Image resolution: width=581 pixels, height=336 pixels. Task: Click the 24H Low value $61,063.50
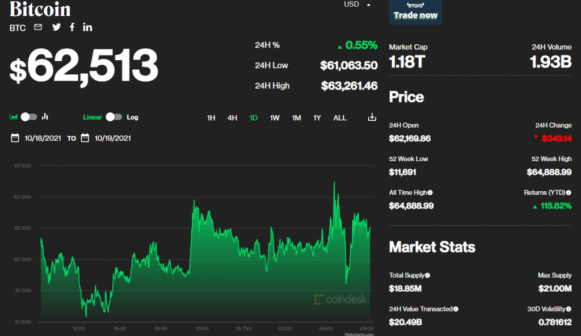pos(349,66)
